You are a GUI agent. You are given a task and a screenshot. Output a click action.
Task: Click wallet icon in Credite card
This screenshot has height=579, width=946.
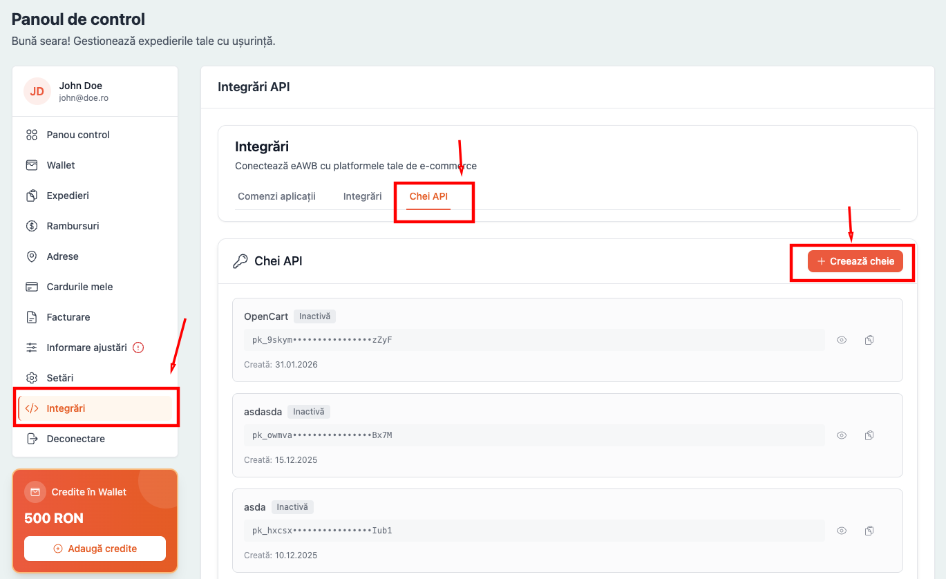coord(35,492)
